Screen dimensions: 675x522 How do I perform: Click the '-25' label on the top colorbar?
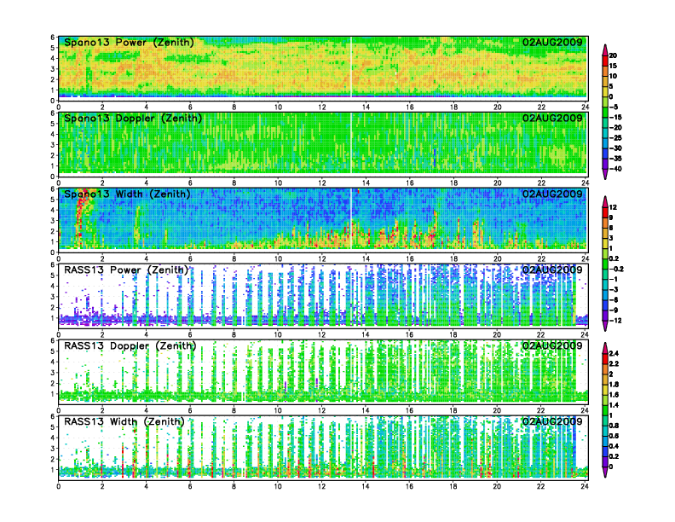tap(615, 138)
